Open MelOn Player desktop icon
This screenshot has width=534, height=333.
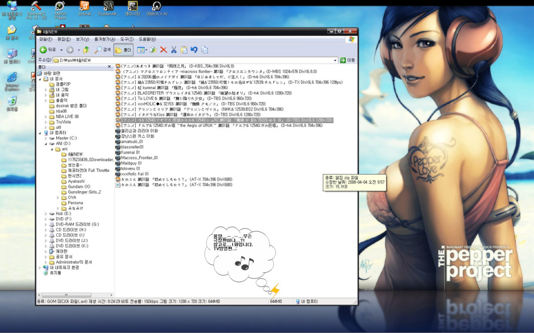60,10
